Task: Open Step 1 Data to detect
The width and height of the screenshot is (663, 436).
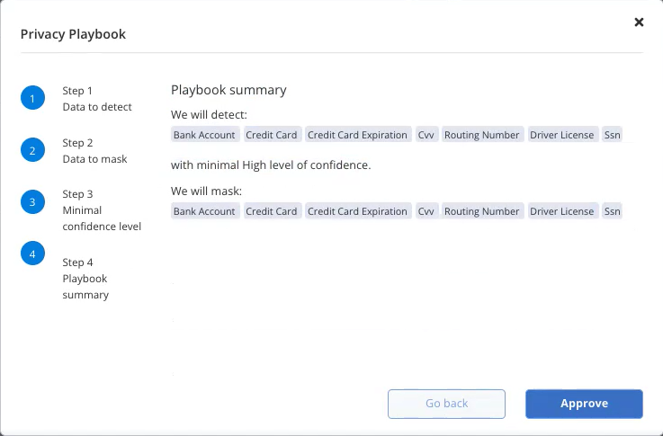Action: 97,99
